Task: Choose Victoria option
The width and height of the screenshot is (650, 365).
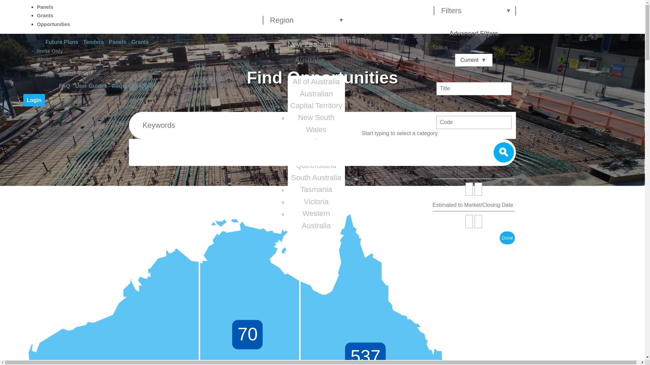Action: tap(316, 202)
